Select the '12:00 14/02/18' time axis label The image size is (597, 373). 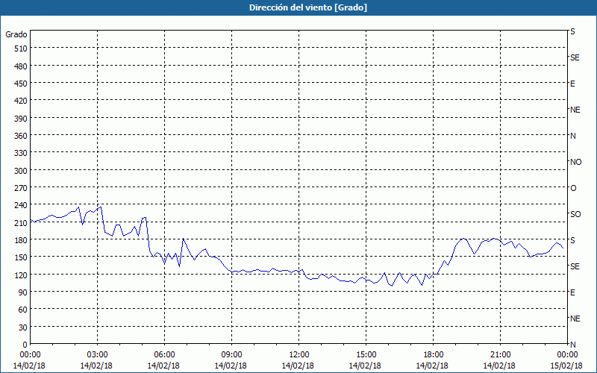pyautogui.click(x=298, y=360)
